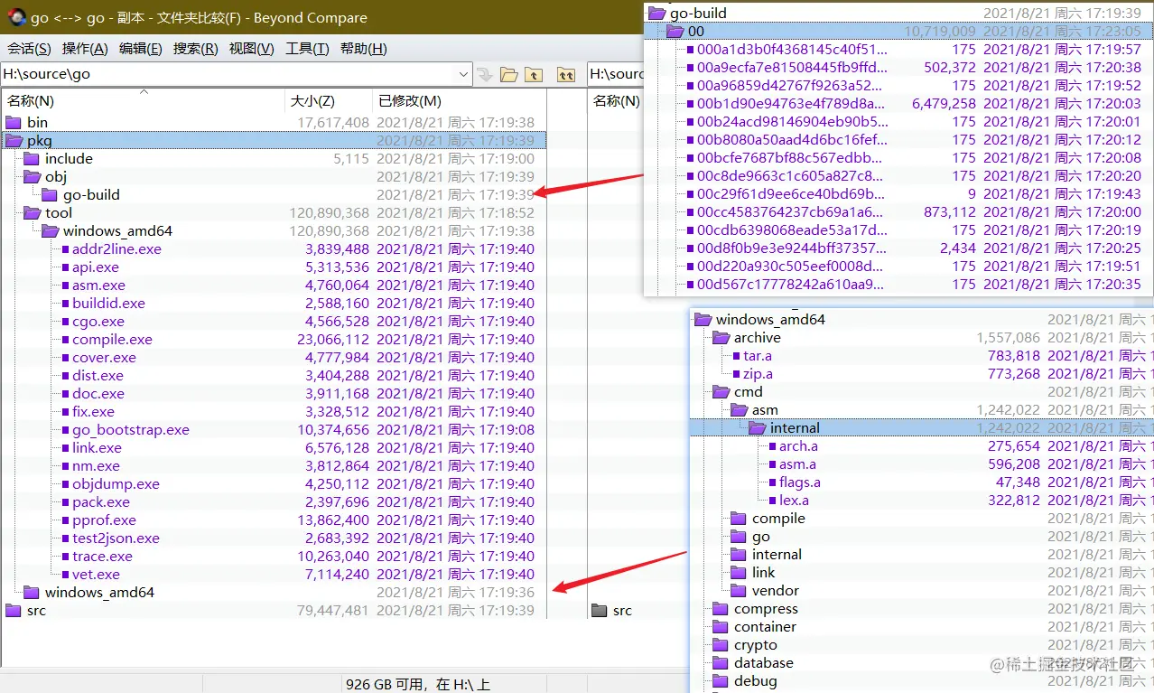
Task: Open the 搜索(R) menu
Action: pyautogui.click(x=196, y=49)
